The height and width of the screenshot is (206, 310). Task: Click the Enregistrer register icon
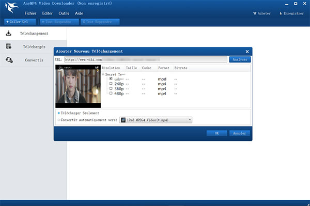point(281,13)
